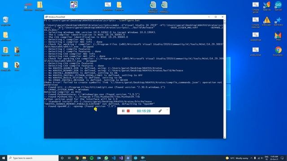Switch to PowerShell taskbar button

128,158
